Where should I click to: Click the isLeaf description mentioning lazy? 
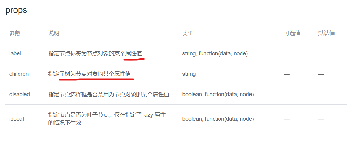(x=107, y=119)
